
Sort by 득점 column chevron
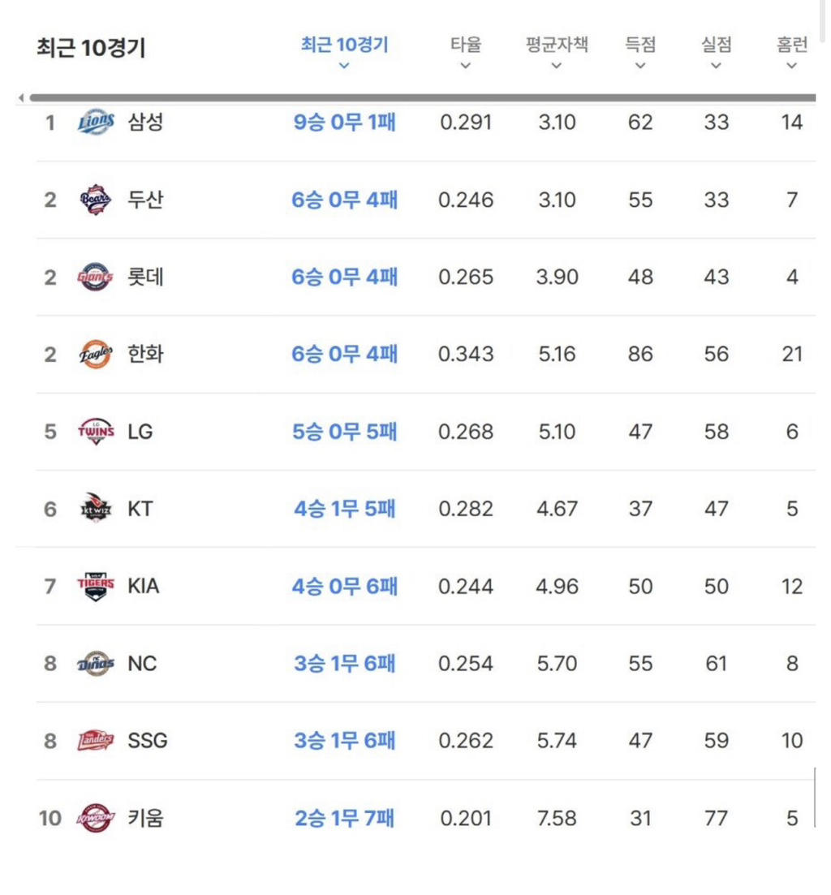click(x=640, y=66)
